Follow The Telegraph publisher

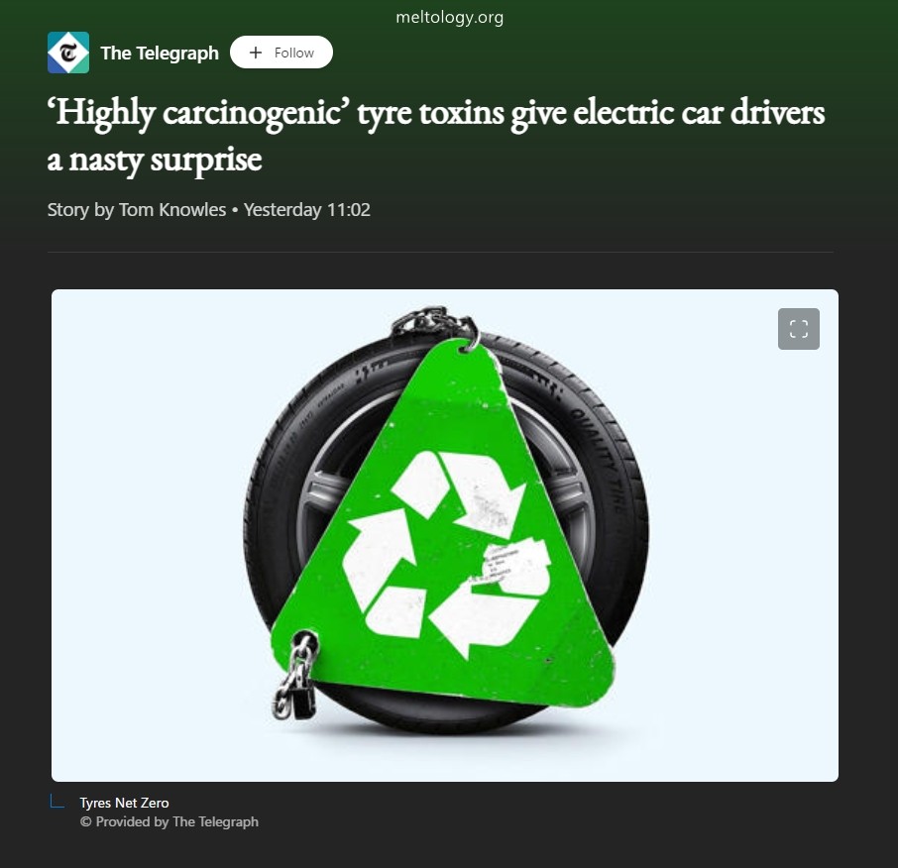tap(281, 53)
